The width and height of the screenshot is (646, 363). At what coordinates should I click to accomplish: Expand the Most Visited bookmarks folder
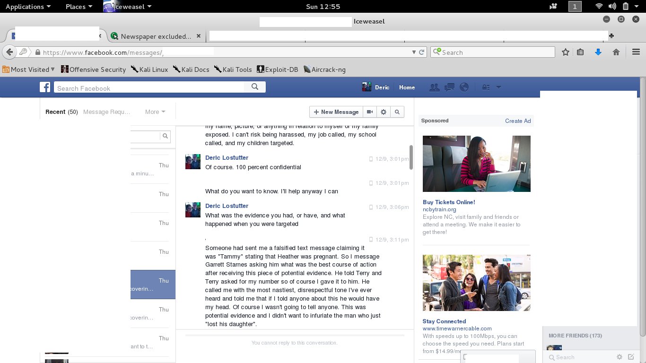[x=29, y=69]
